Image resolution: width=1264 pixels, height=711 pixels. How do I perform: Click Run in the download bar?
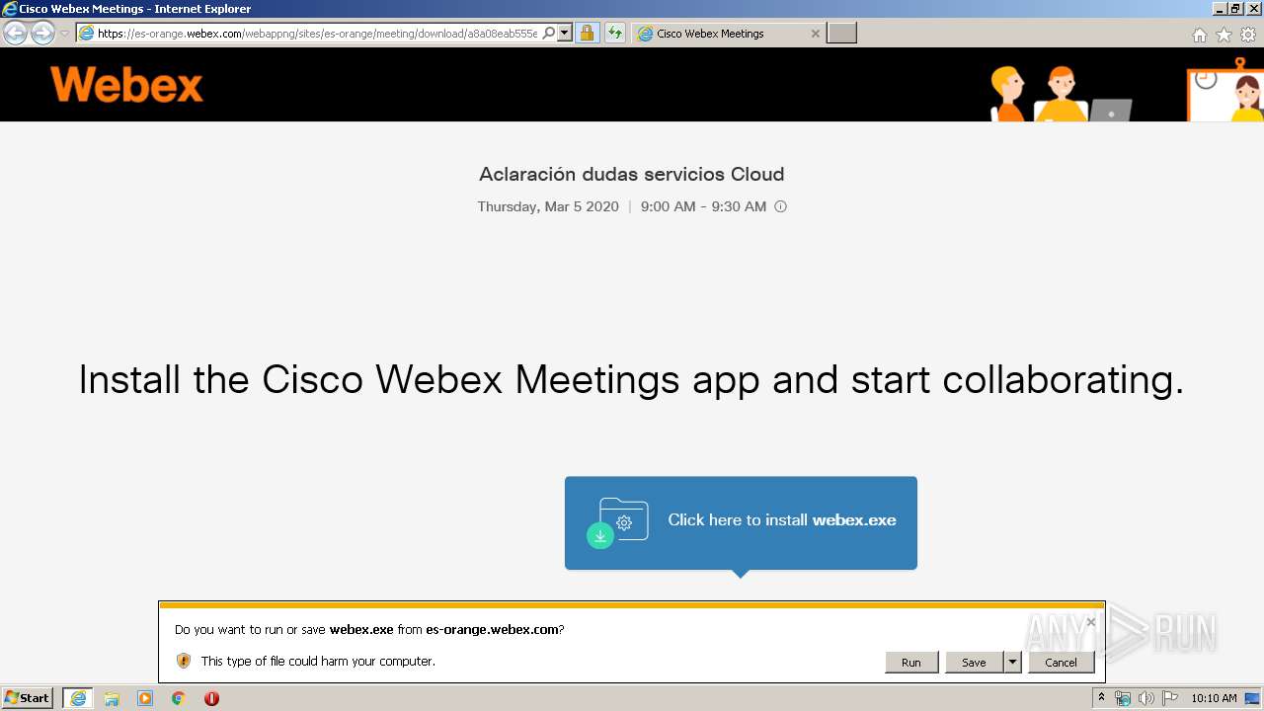point(911,663)
